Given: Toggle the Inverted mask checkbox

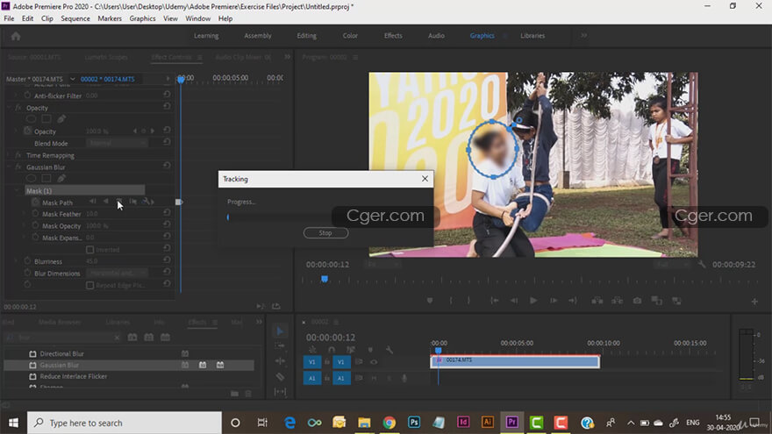Looking at the screenshot, I should 90,250.
